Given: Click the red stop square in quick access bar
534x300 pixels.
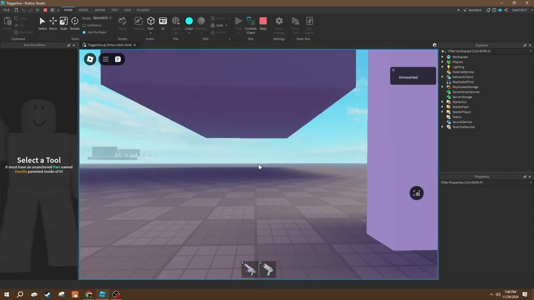Looking at the screenshot, I should (45, 10).
